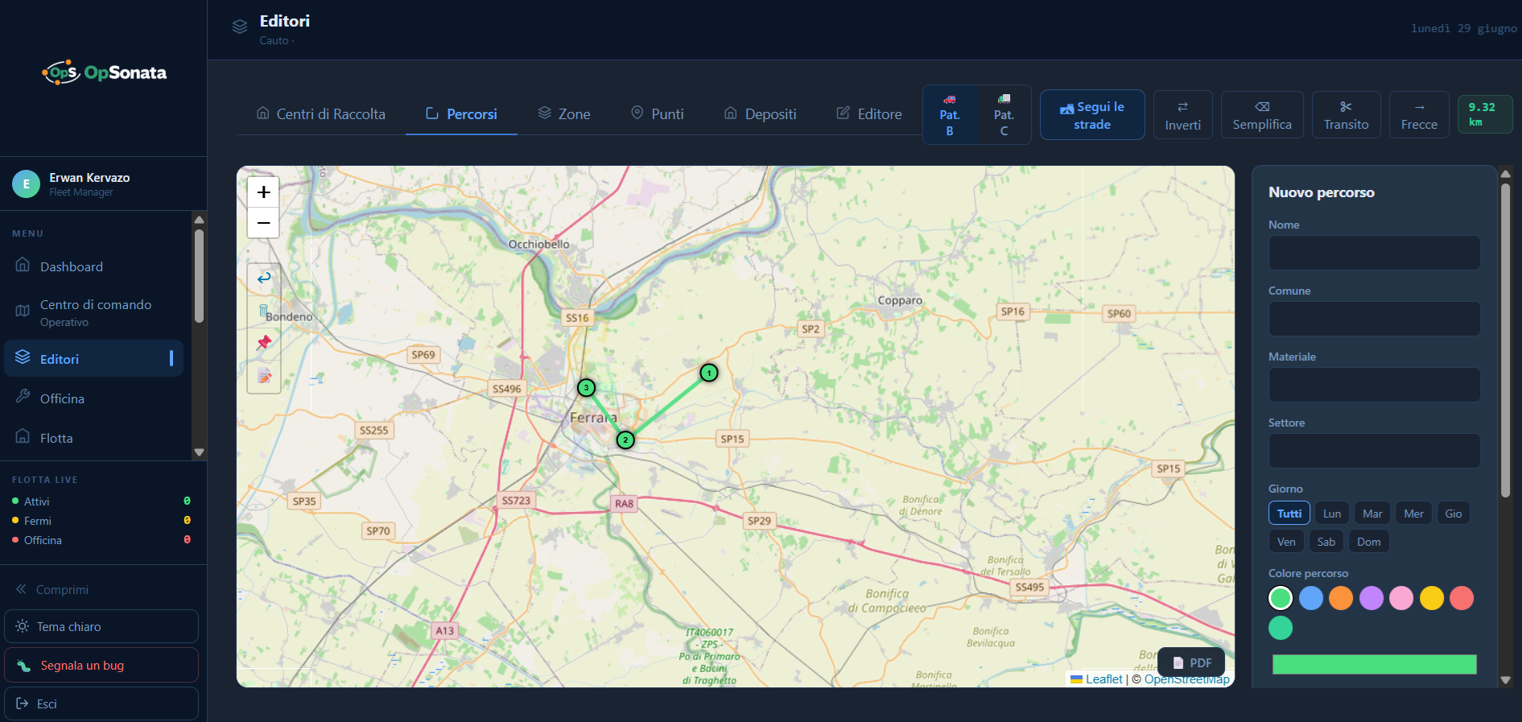
Task: Select route waypoint marker 1
Action: click(x=708, y=373)
